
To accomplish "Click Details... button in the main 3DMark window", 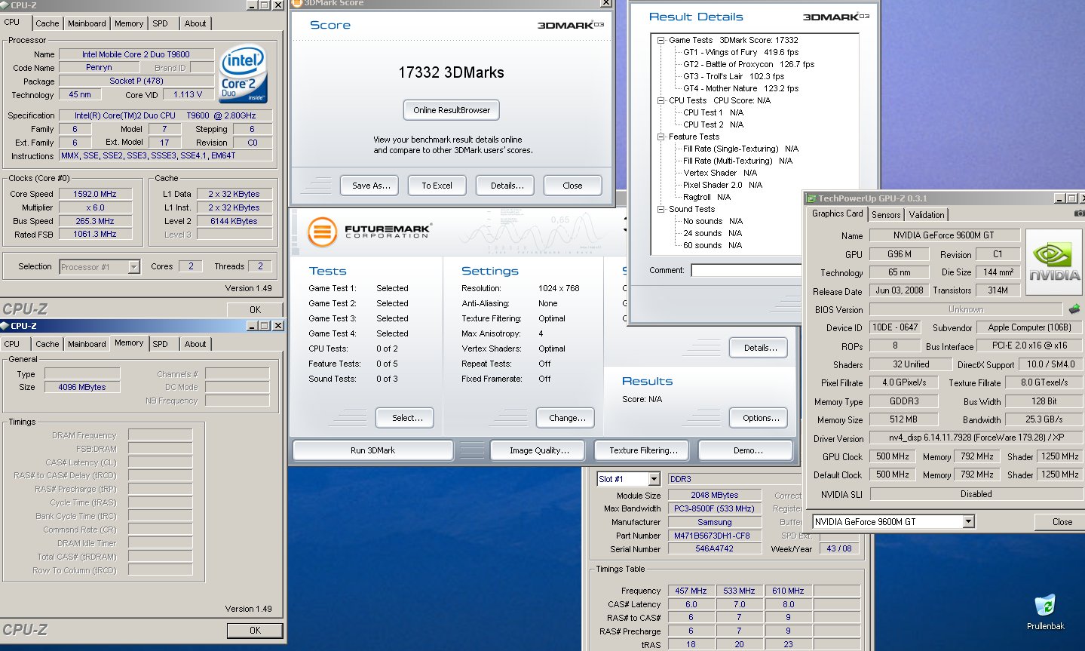I will 760,348.
